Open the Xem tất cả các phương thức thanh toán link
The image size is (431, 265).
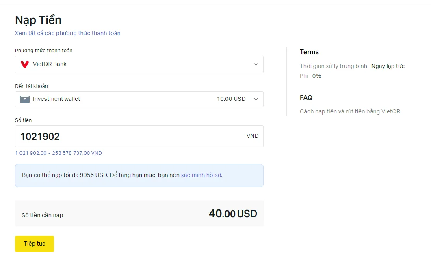click(67, 33)
